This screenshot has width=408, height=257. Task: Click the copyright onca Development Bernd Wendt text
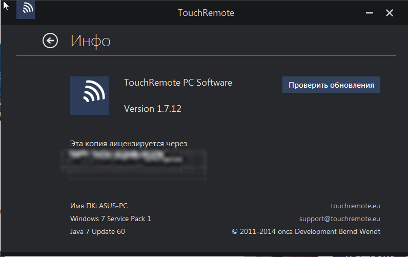click(306, 231)
